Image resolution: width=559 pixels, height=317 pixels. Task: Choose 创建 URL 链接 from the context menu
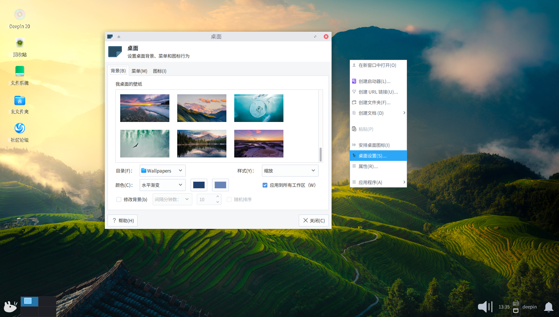tap(378, 92)
